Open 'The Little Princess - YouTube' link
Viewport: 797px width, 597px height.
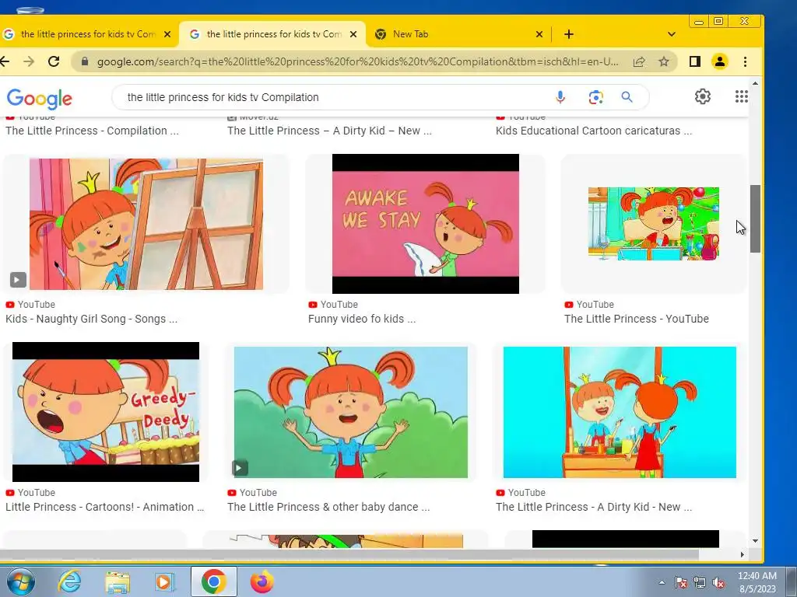tap(637, 319)
